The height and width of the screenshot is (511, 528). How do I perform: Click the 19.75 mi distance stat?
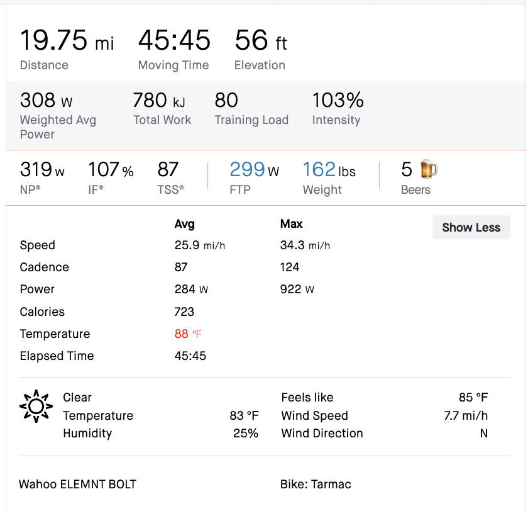point(67,41)
